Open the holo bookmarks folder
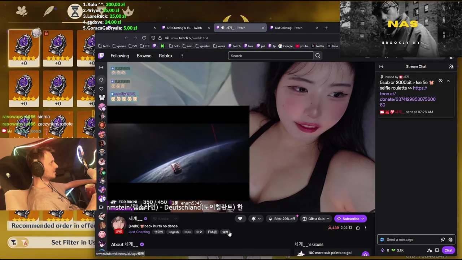The height and width of the screenshot is (260, 462). (x=174, y=46)
